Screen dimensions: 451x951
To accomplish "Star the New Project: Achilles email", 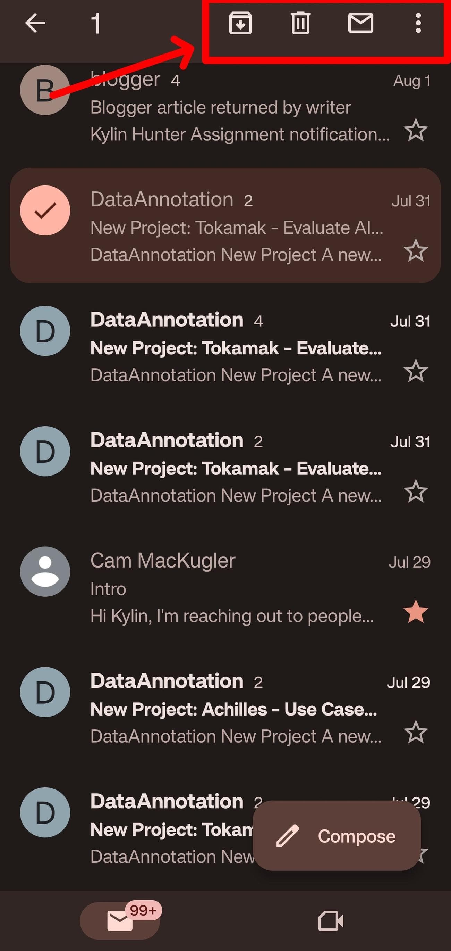I will [x=416, y=732].
